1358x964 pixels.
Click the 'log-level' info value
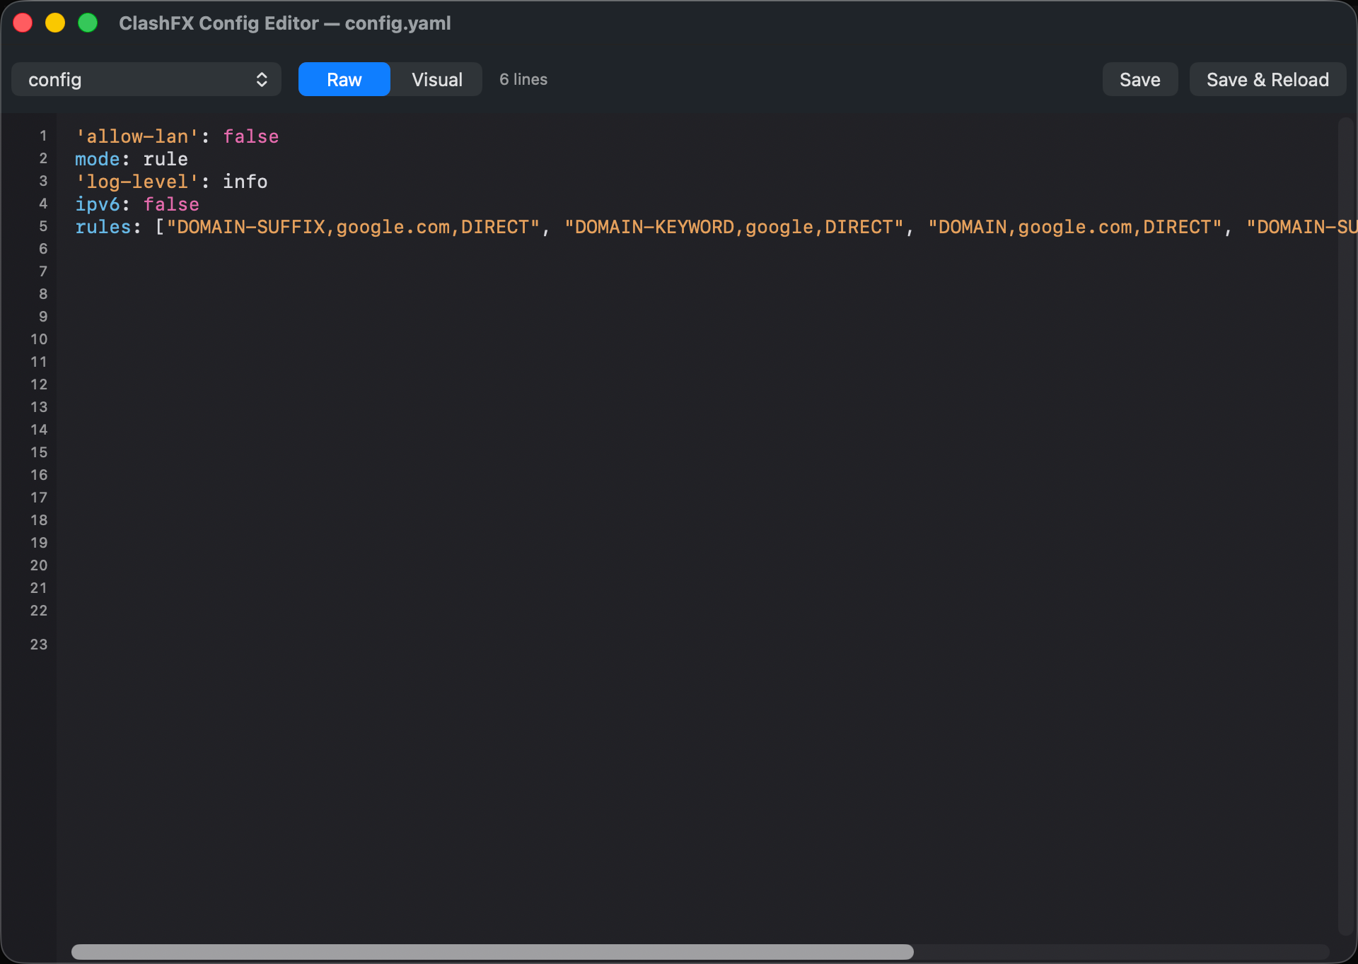(245, 182)
